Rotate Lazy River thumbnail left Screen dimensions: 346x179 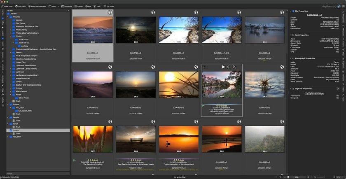[x=229, y=67]
